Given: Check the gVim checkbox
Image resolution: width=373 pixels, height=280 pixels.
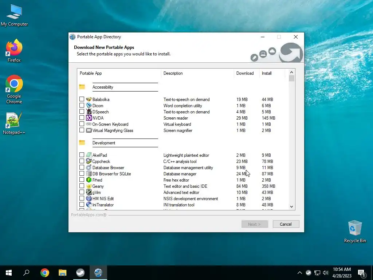Looking at the screenshot, I should point(82,192).
